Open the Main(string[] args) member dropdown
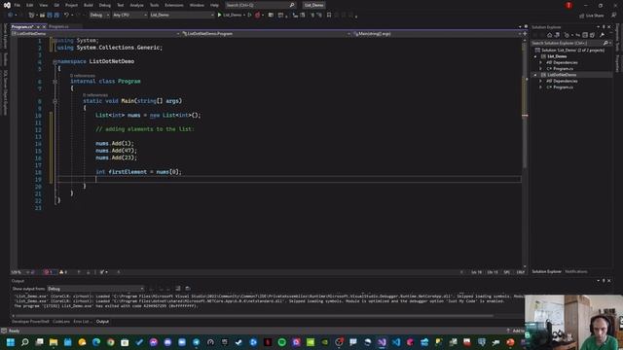The height and width of the screenshot is (350, 623). click(437, 34)
